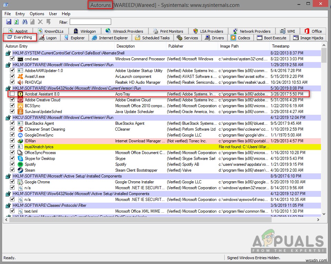This screenshot has height=264, width=331.
Task: Click the BCSSync entry icon
Action: tap(20, 106)
